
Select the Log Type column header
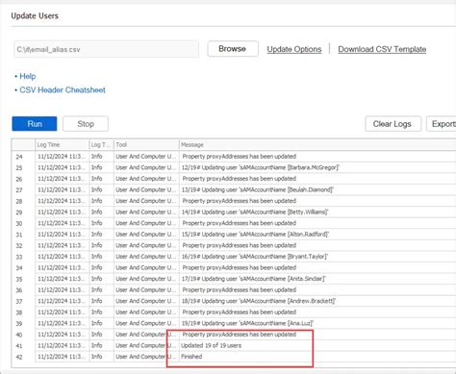coord(101,145)
